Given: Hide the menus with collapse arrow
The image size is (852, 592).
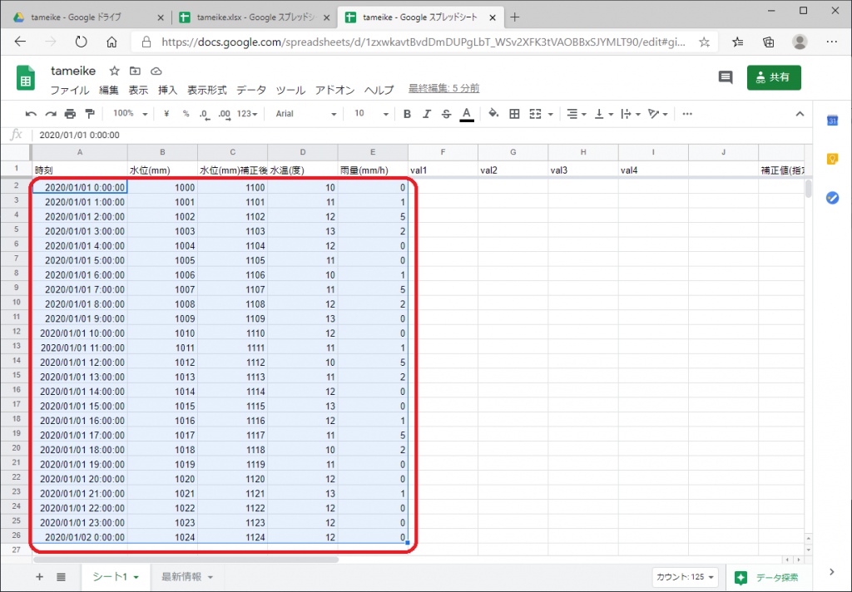Looking at the screenshot, I should tap(800, 114).
